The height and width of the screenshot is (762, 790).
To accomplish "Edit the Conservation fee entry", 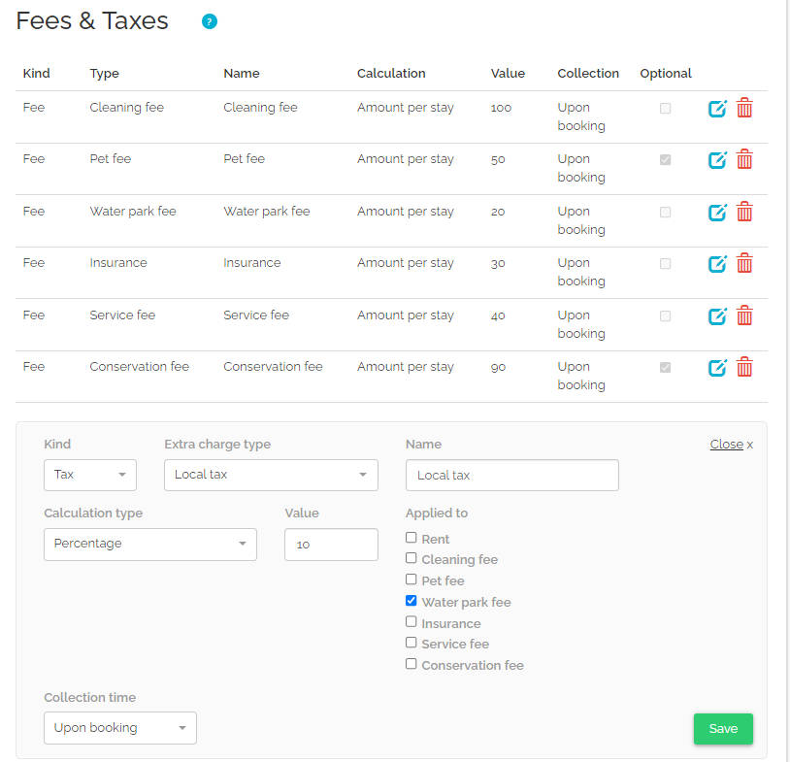I will click(x=717, y=368).
